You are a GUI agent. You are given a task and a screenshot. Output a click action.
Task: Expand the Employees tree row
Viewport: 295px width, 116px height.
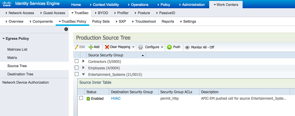click(84, 68)
